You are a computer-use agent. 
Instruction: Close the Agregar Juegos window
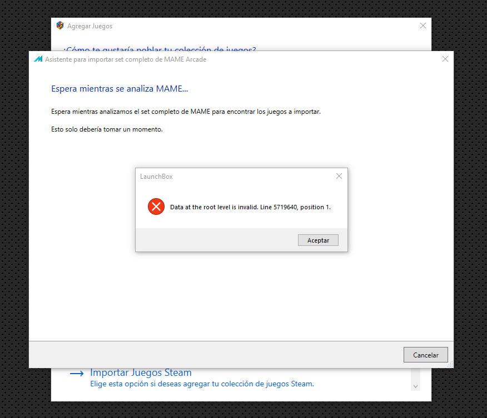[423, 26]
